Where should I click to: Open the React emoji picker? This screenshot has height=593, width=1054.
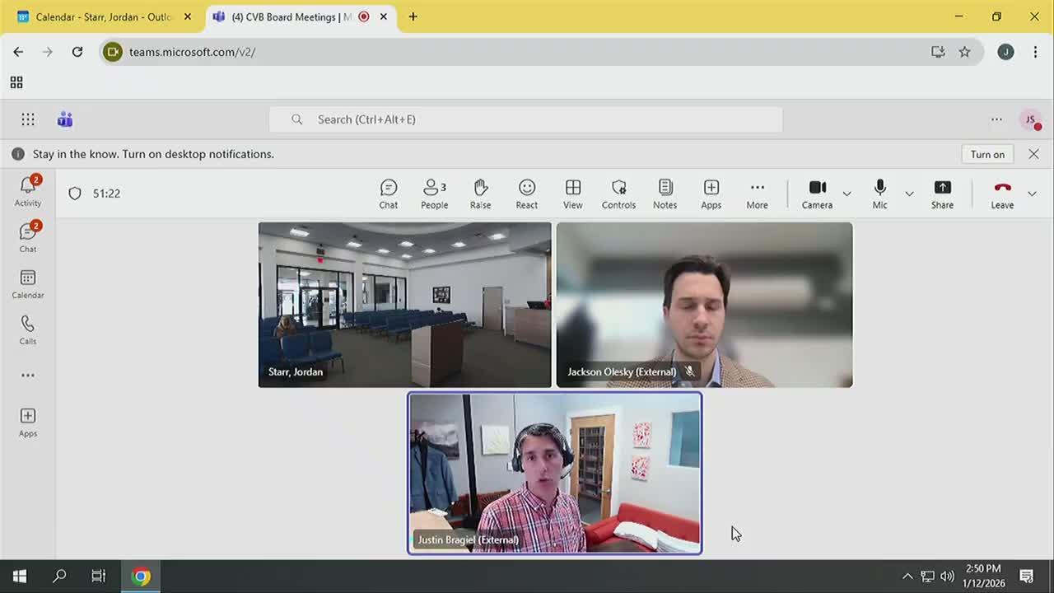[x=526, y=194]
